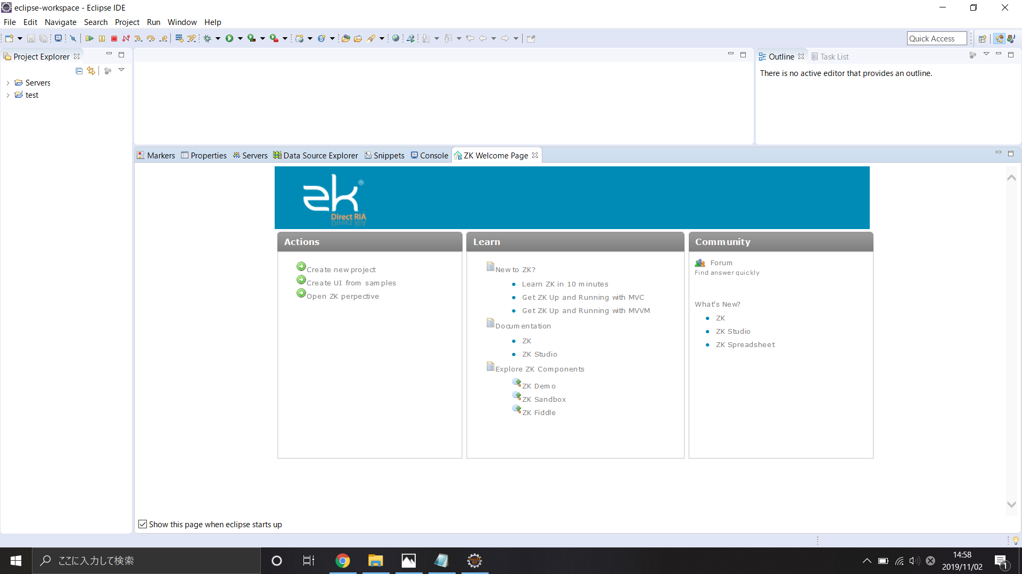Switch to the Console tab
The image size is (1022, 574).
434,156
